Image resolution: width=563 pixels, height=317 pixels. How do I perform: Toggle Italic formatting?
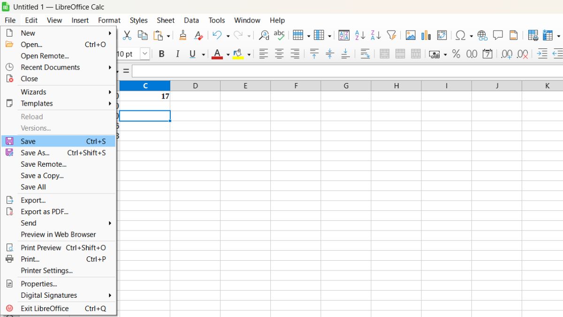pos(177,54)
